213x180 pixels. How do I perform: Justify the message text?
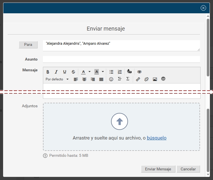pyautogui.click(x=101, y=79)
